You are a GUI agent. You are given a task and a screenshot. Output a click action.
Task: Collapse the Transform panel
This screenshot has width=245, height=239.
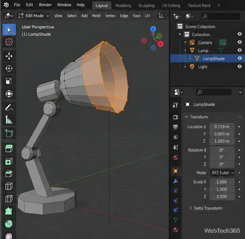[186, 117]
